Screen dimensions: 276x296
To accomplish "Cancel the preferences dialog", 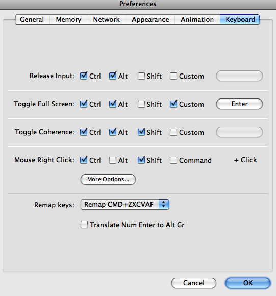I will point(194,283).
